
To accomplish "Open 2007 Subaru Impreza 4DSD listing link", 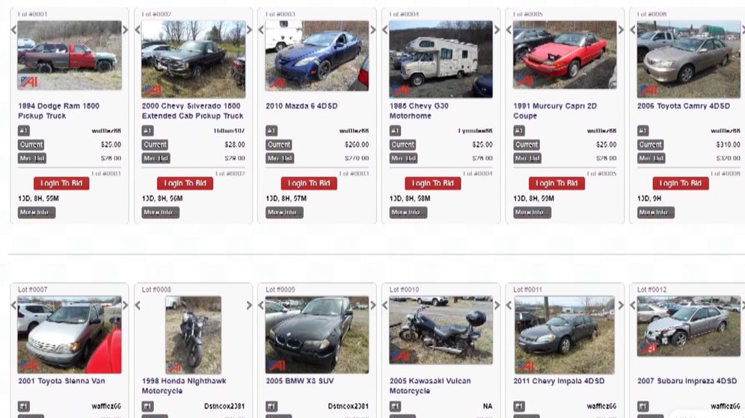I will pyautogui.click(x=687, y=381).
